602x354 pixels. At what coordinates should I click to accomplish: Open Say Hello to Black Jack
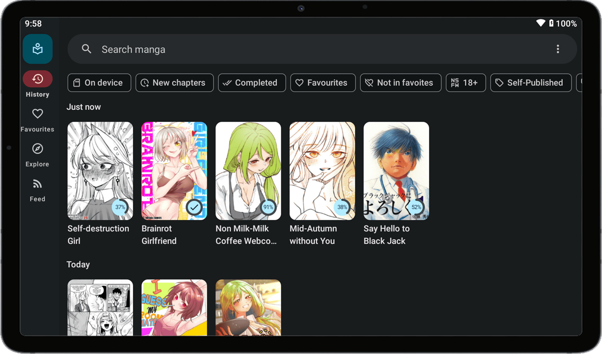point(396,171)
